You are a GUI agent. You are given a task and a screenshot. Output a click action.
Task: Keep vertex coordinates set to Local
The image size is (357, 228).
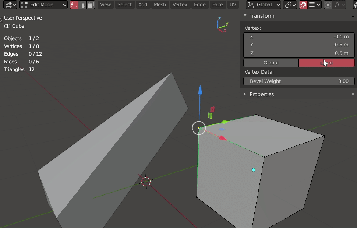tap(326, 63)
